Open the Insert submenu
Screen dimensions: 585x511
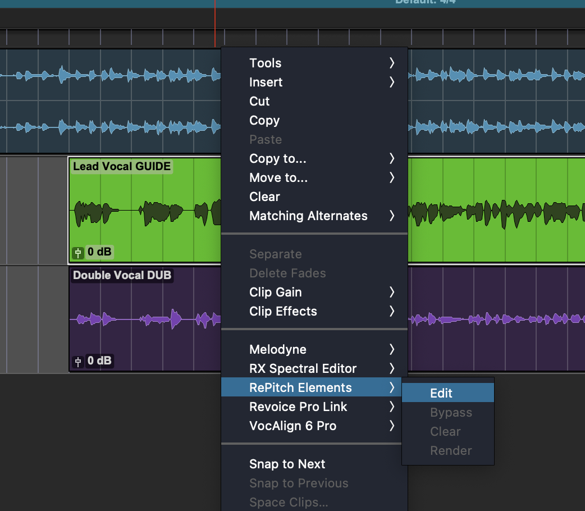pos(266,82)
